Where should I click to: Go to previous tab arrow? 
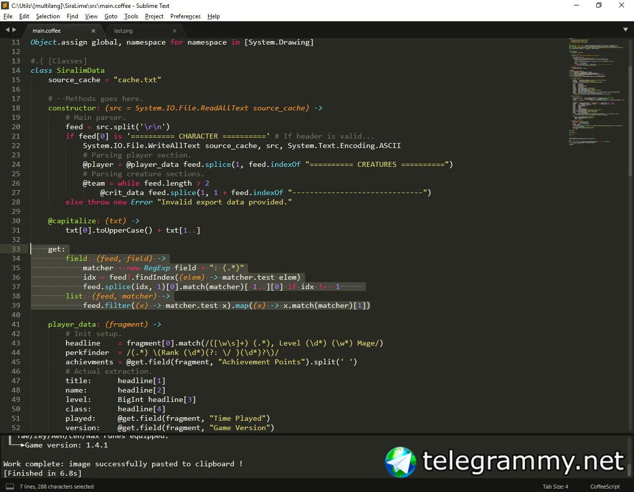coord(7,30)
